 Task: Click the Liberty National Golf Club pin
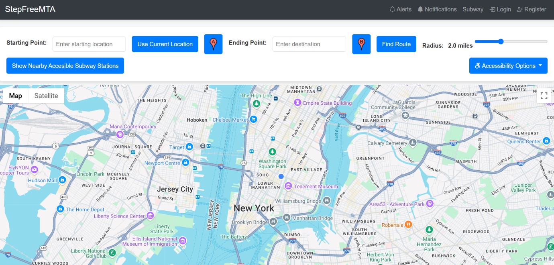click(113, 253)
